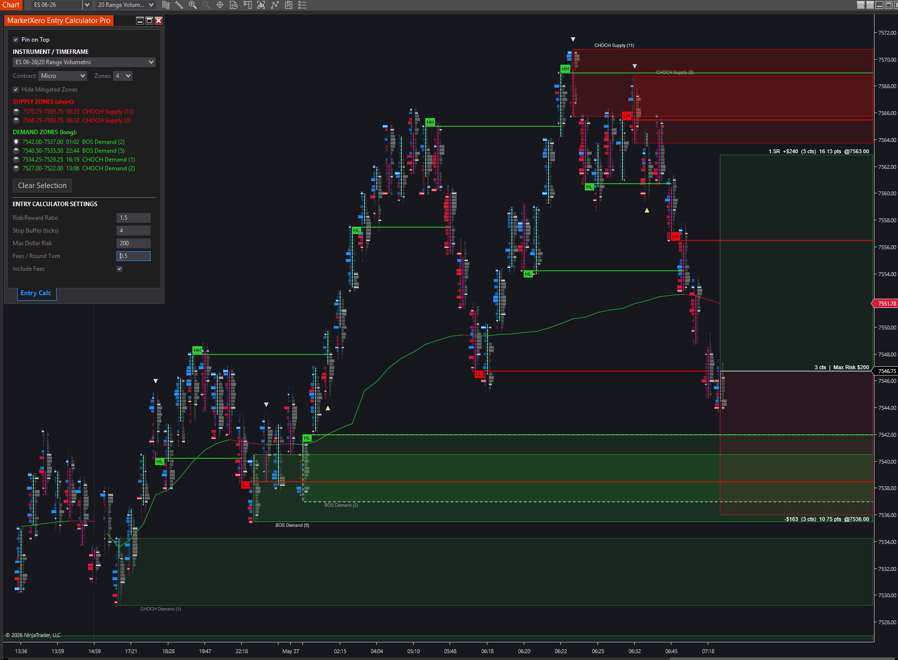Screen dimensions: 898x660
Task: Click the 7546.75 current price marker
Action: point(885,371)
